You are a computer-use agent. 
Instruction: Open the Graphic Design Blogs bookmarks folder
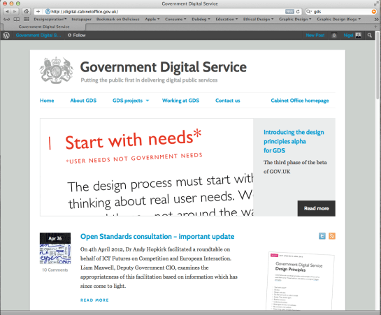coord(339,19)
